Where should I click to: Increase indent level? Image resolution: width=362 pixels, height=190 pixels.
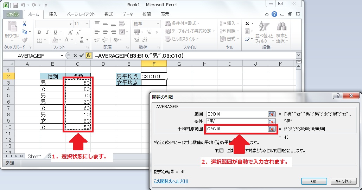point(105,40)
